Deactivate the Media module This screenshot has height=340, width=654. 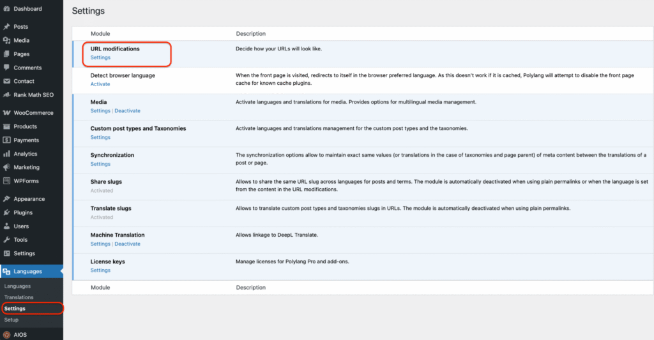click(x=128, y=111)
